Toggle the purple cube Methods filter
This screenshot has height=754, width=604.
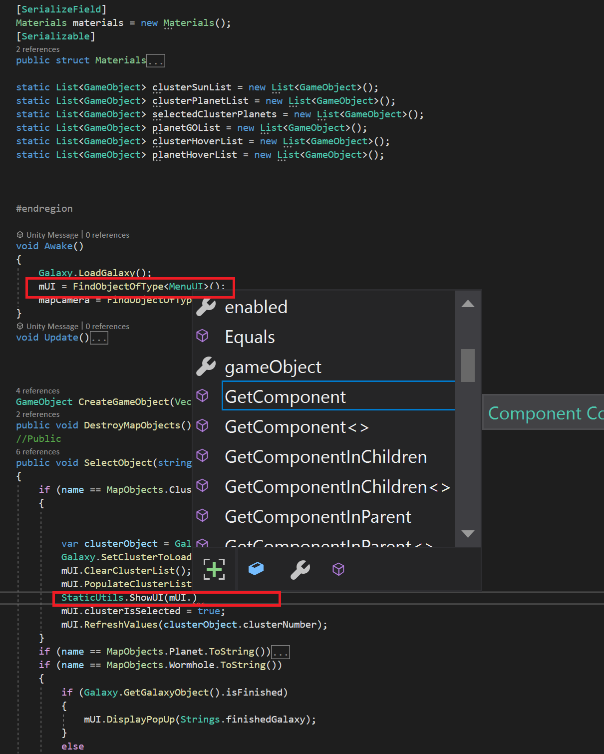(x=338, y=569)
